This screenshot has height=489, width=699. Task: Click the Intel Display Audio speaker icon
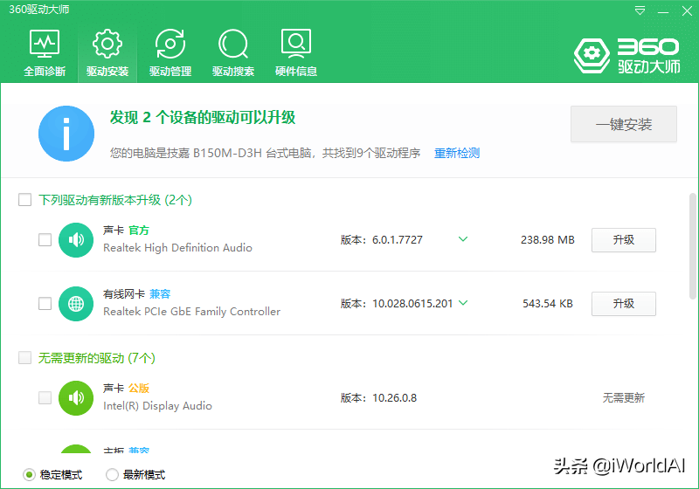[x=76, y=398]
